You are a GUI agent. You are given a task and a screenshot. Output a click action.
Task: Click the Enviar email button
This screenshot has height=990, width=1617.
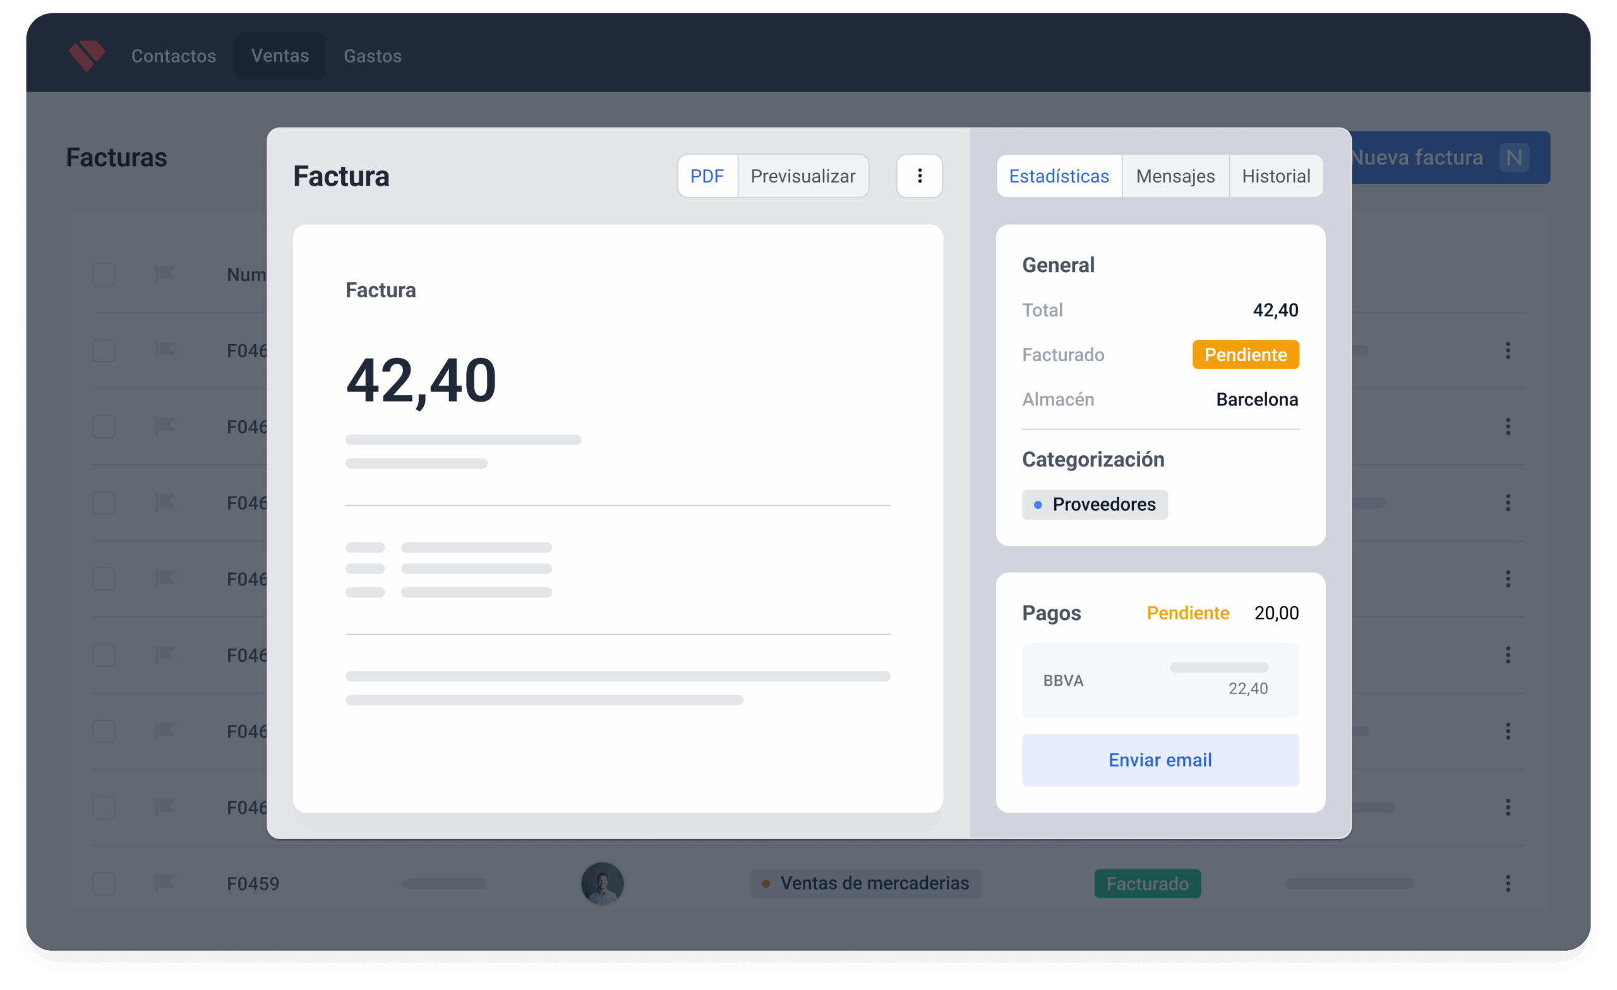[x=1160, y=760]
